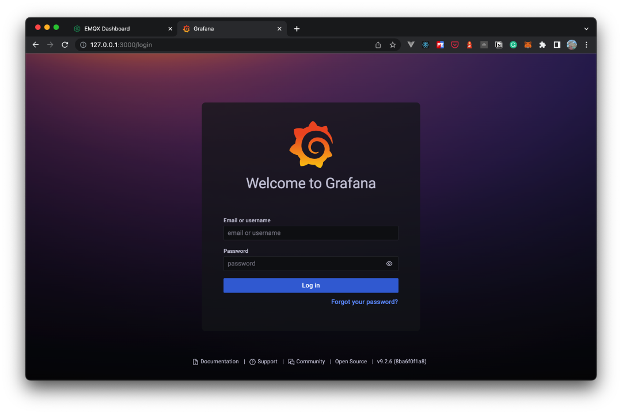Screen dimensions: 622x414
Task: Close the EMQX Dashboard tab
Action: [170, 29]
